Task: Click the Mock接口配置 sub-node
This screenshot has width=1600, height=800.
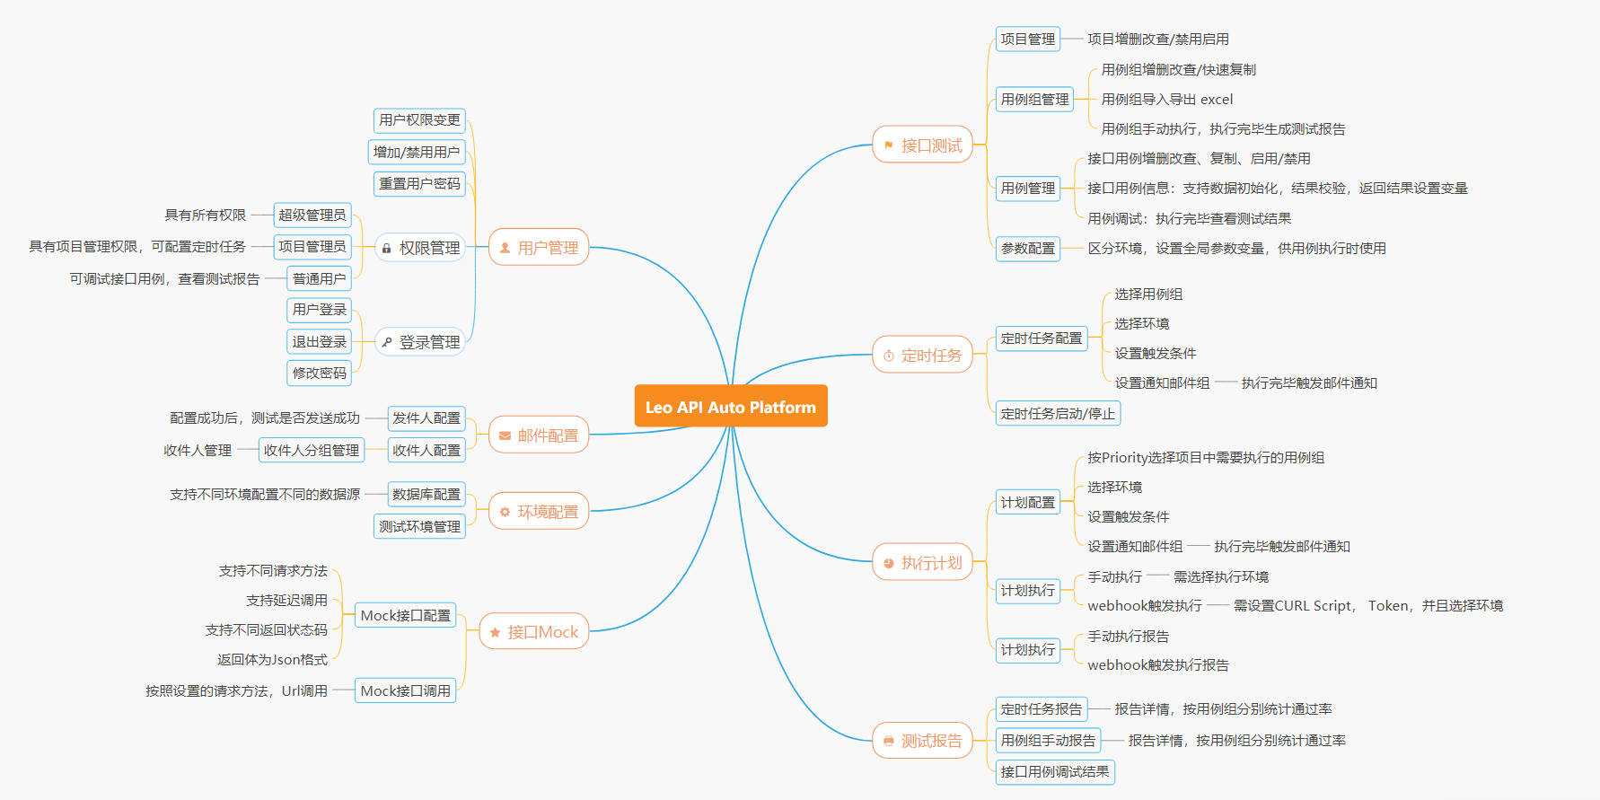Action: tap(406, 615)
